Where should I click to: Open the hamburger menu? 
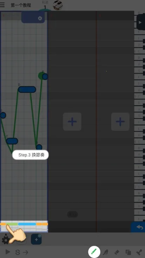point(2,5)
